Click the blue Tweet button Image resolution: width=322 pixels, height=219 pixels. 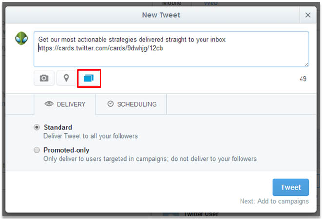pos(291,187)
